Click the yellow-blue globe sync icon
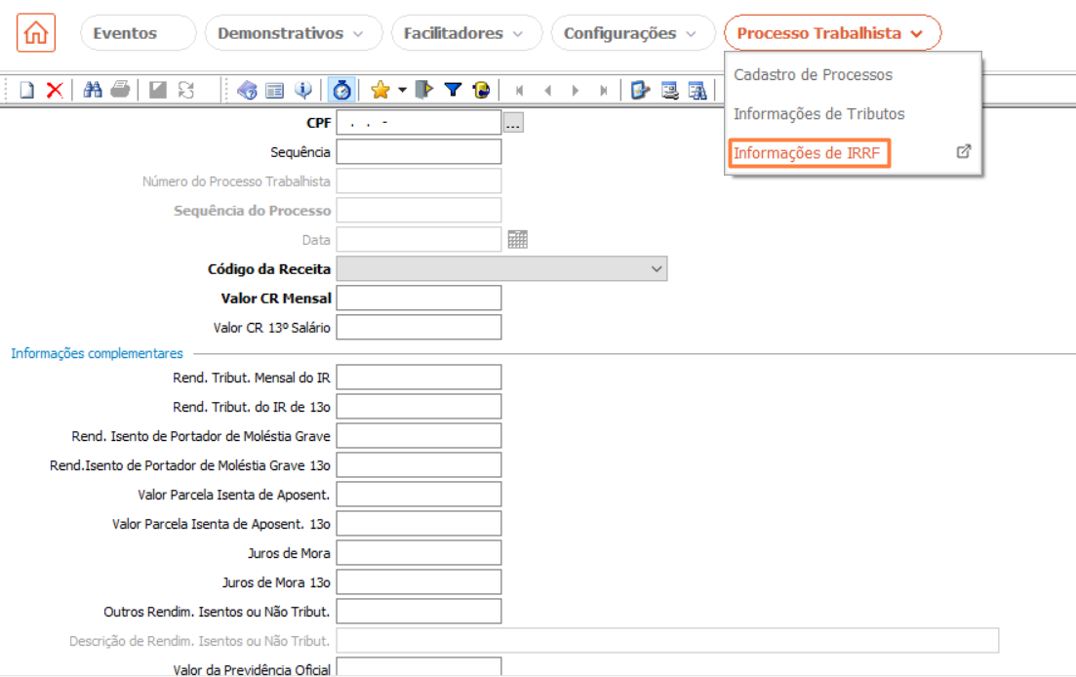The width and height of the screenshot is (1076, 677). click(481, 90)
